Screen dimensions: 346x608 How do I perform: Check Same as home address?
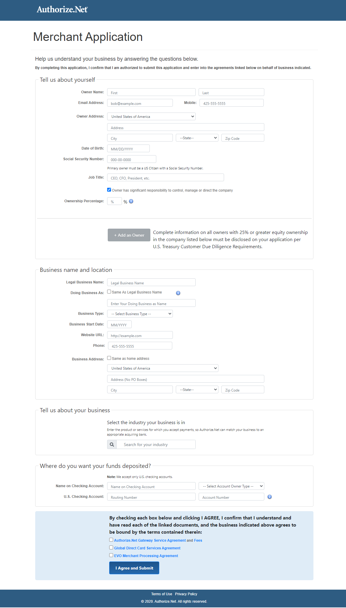click(109, 358)
